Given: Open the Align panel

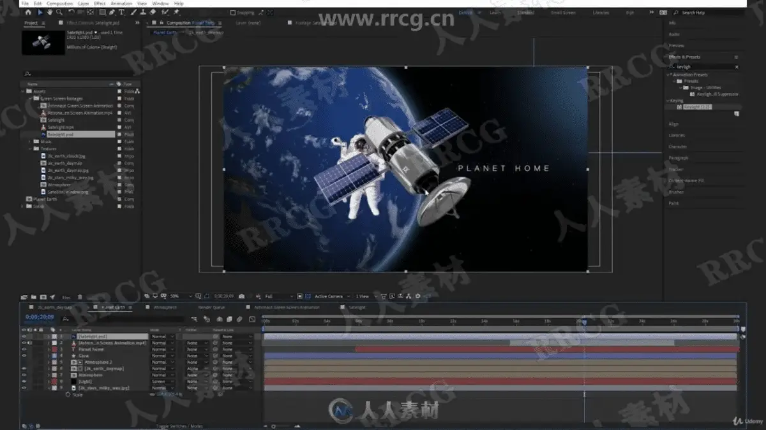Looking at the screenshot, I should tap(673, 124).
